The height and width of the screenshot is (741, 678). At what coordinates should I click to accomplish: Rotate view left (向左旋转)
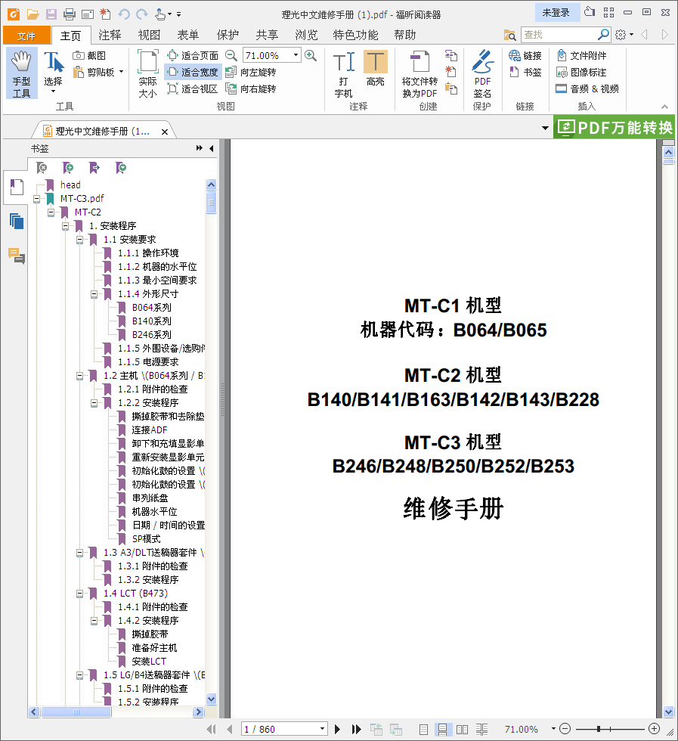pos(250,73)
